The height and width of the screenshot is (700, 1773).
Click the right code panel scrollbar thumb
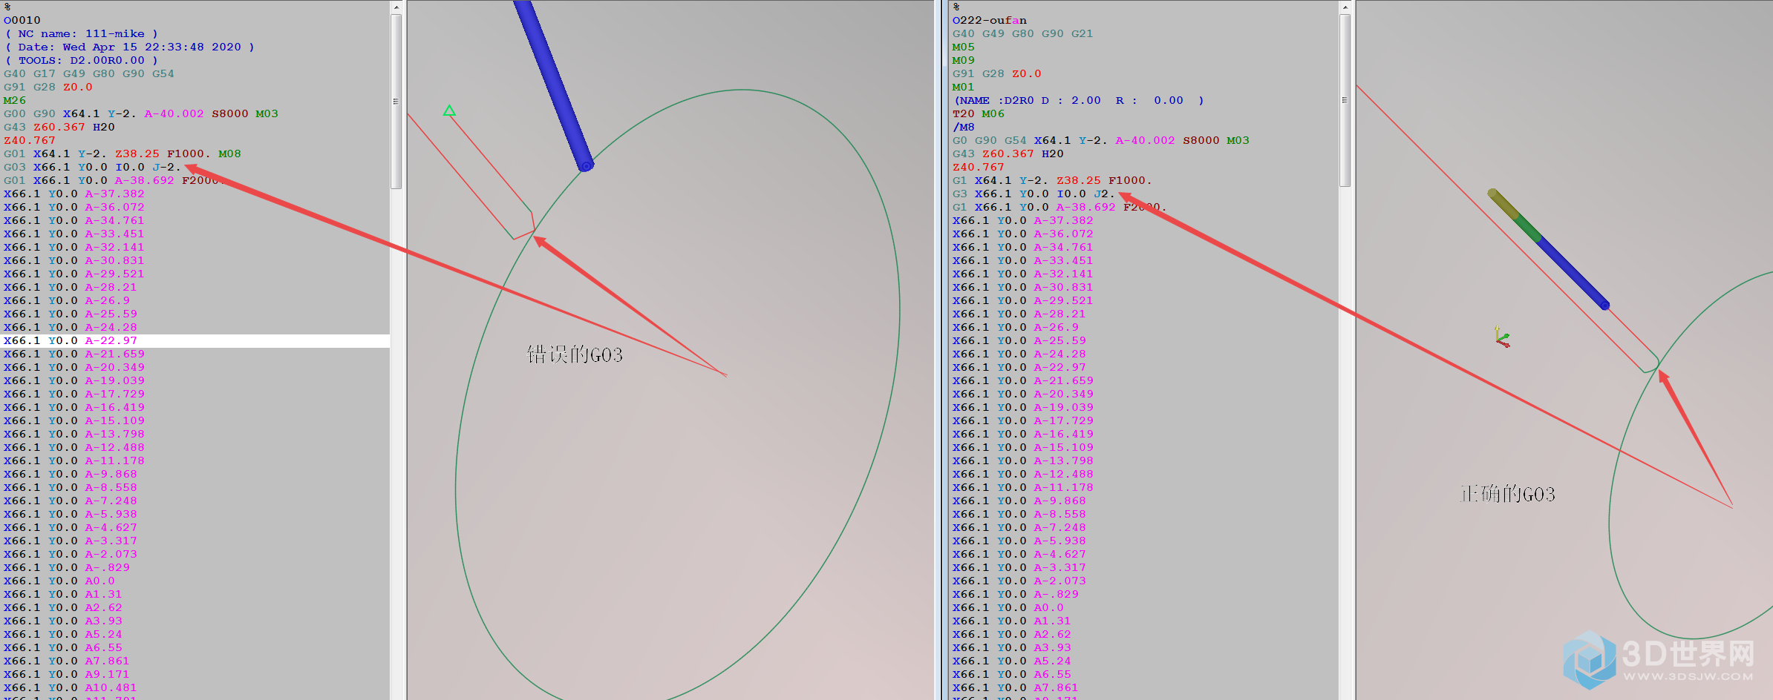click(1345, 100)
